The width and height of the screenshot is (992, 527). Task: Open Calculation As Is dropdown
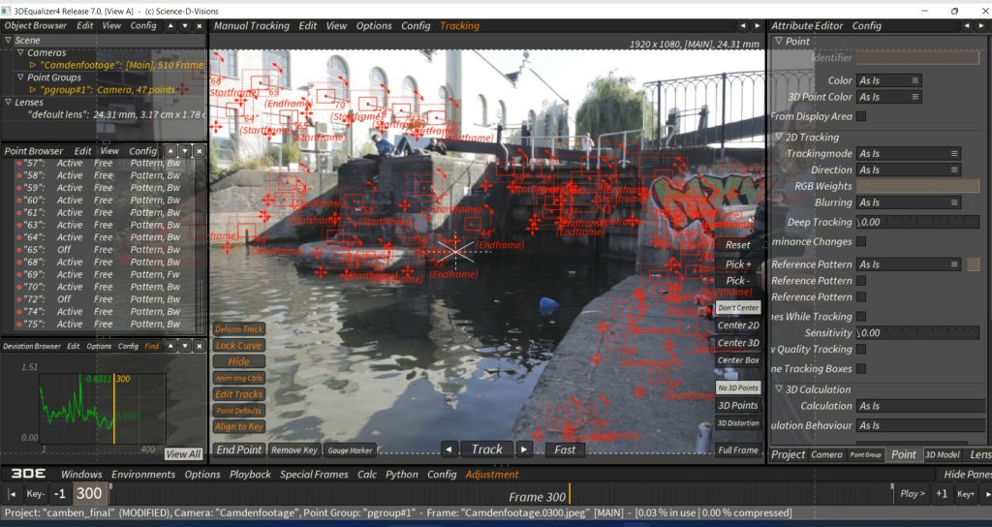[x=920, y=406]
